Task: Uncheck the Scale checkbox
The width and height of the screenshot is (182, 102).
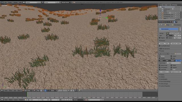Action: (x=171, y=69)
